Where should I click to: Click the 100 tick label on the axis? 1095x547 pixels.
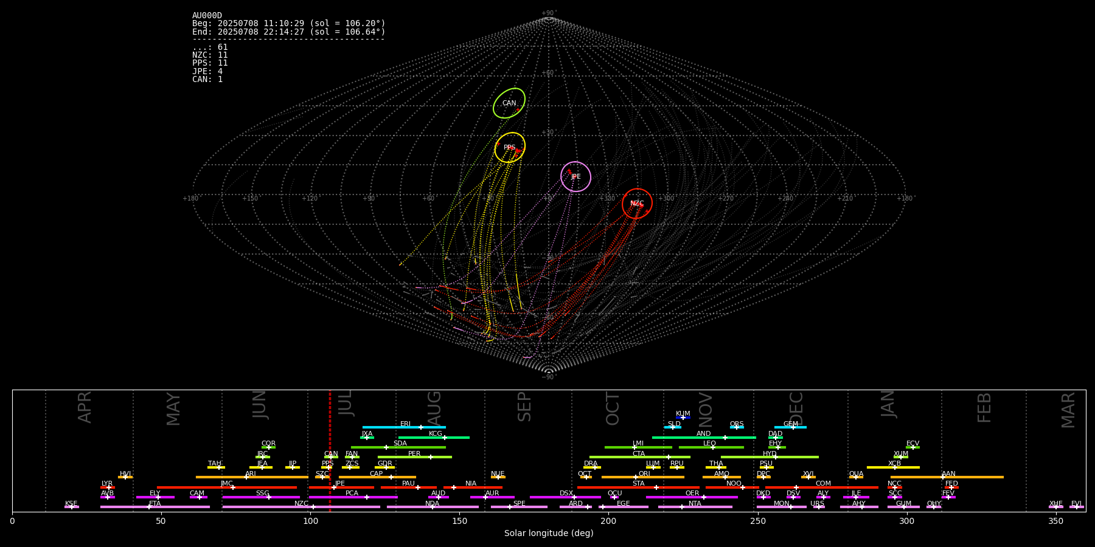[310, 521]
